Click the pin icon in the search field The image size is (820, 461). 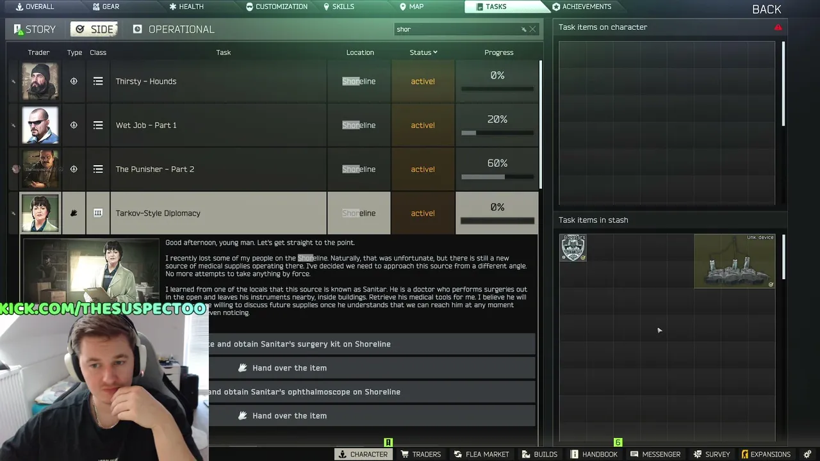[x=523, y=29]
